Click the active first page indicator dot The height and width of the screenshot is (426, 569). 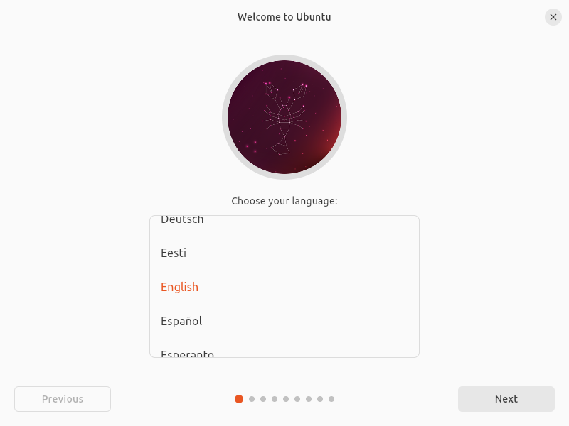tap(239, 399)
